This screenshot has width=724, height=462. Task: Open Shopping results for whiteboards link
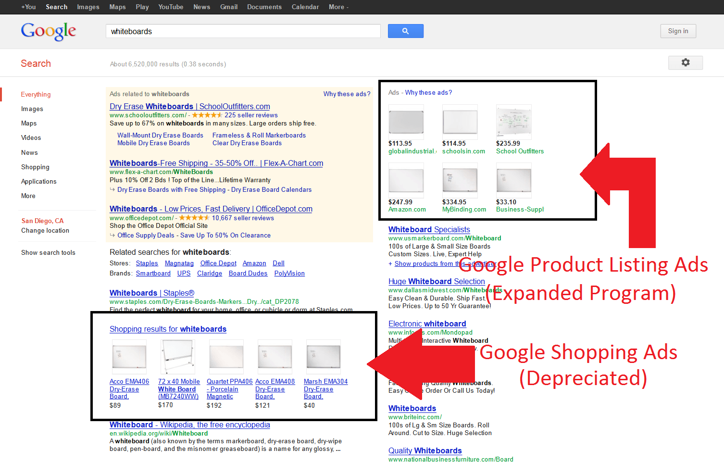[168, 329]
